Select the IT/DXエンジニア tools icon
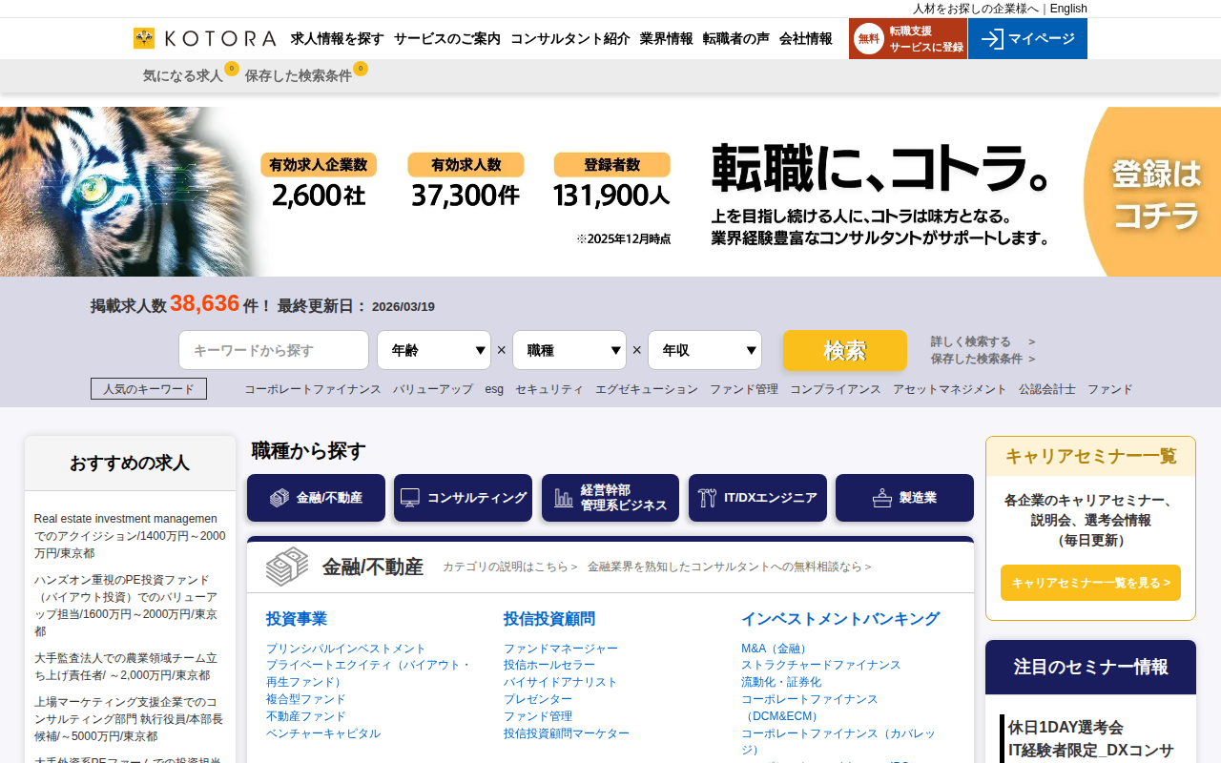The height and width of the screenshot is (763, 1221). point(706,497)
